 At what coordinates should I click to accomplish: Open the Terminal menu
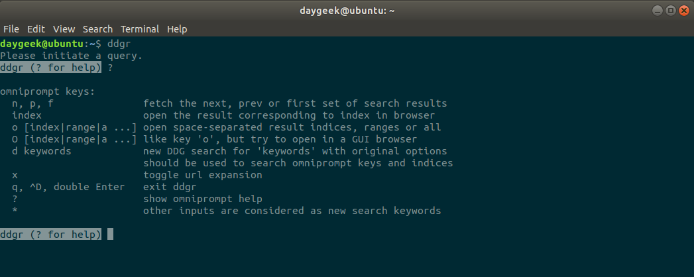tap(139, 29)
